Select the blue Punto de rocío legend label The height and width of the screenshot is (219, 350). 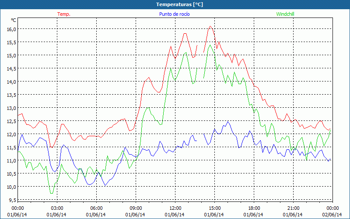(x=174, y=14)
